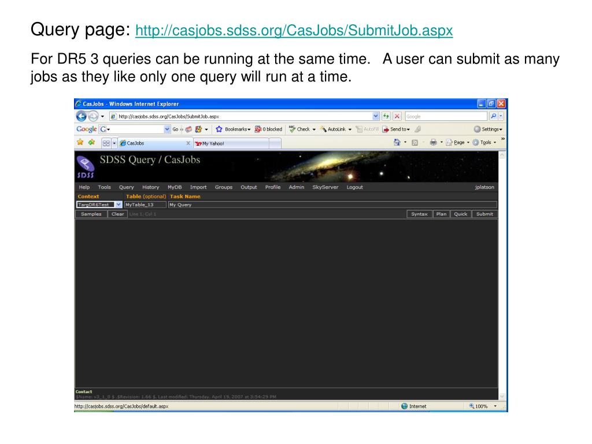The image size is (592, 444).
Task: Open the Quick Tabs grid icon
Action: click(106, 143)
